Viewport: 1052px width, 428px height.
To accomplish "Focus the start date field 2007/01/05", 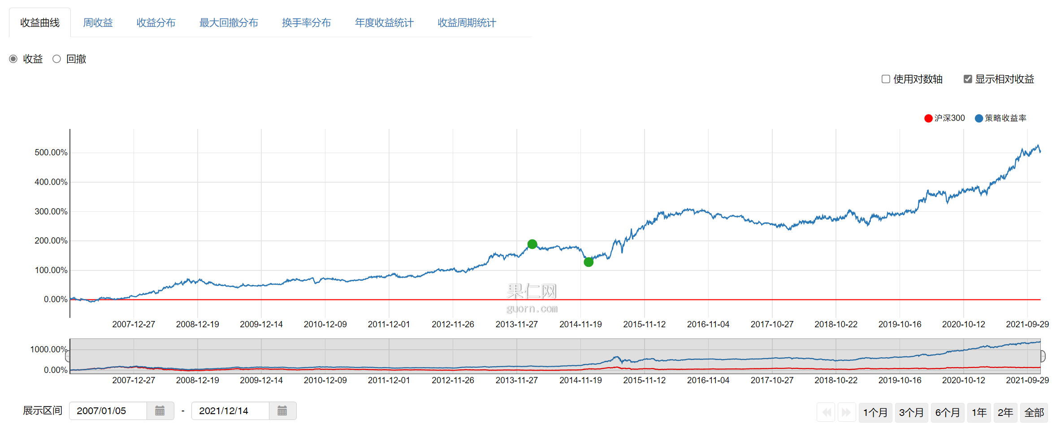I will click(108, 411).
